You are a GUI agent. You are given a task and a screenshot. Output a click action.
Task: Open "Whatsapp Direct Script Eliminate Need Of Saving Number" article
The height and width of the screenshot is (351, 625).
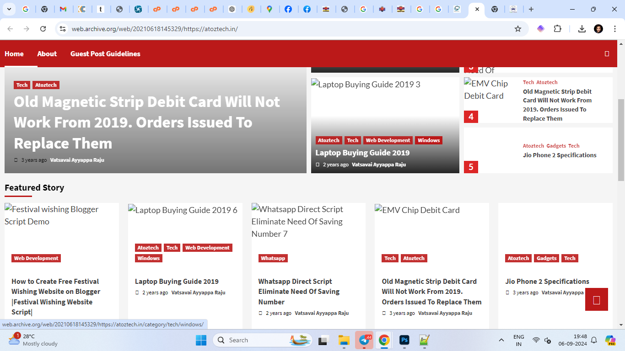[x=299, y=292]
